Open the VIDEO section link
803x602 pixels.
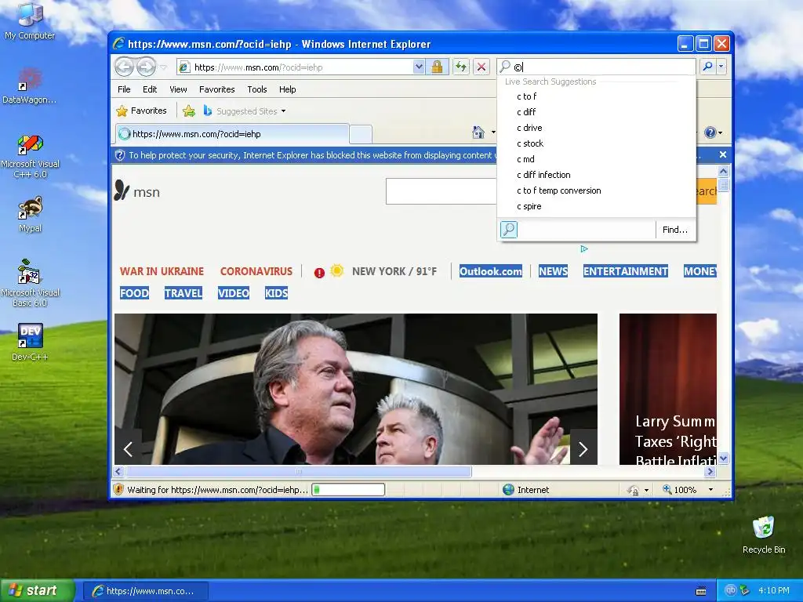tap(234, 293)
